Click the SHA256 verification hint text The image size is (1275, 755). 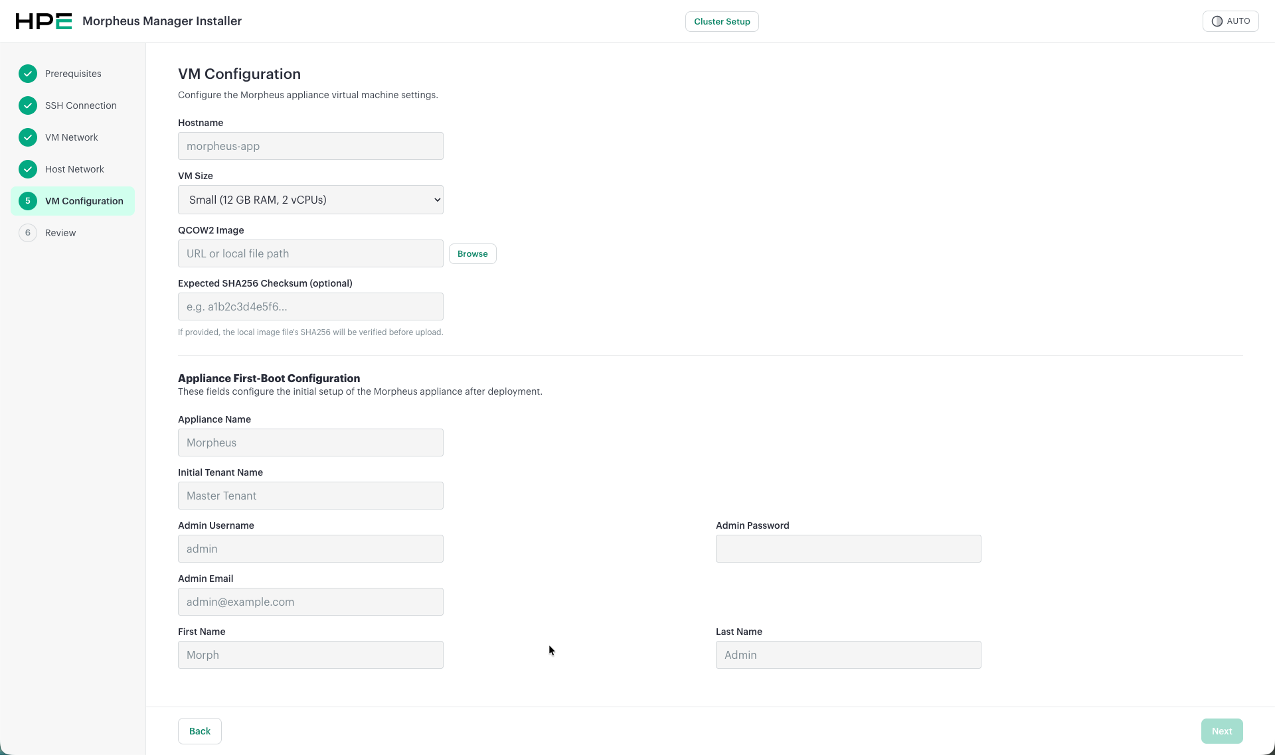coord(310,332)
